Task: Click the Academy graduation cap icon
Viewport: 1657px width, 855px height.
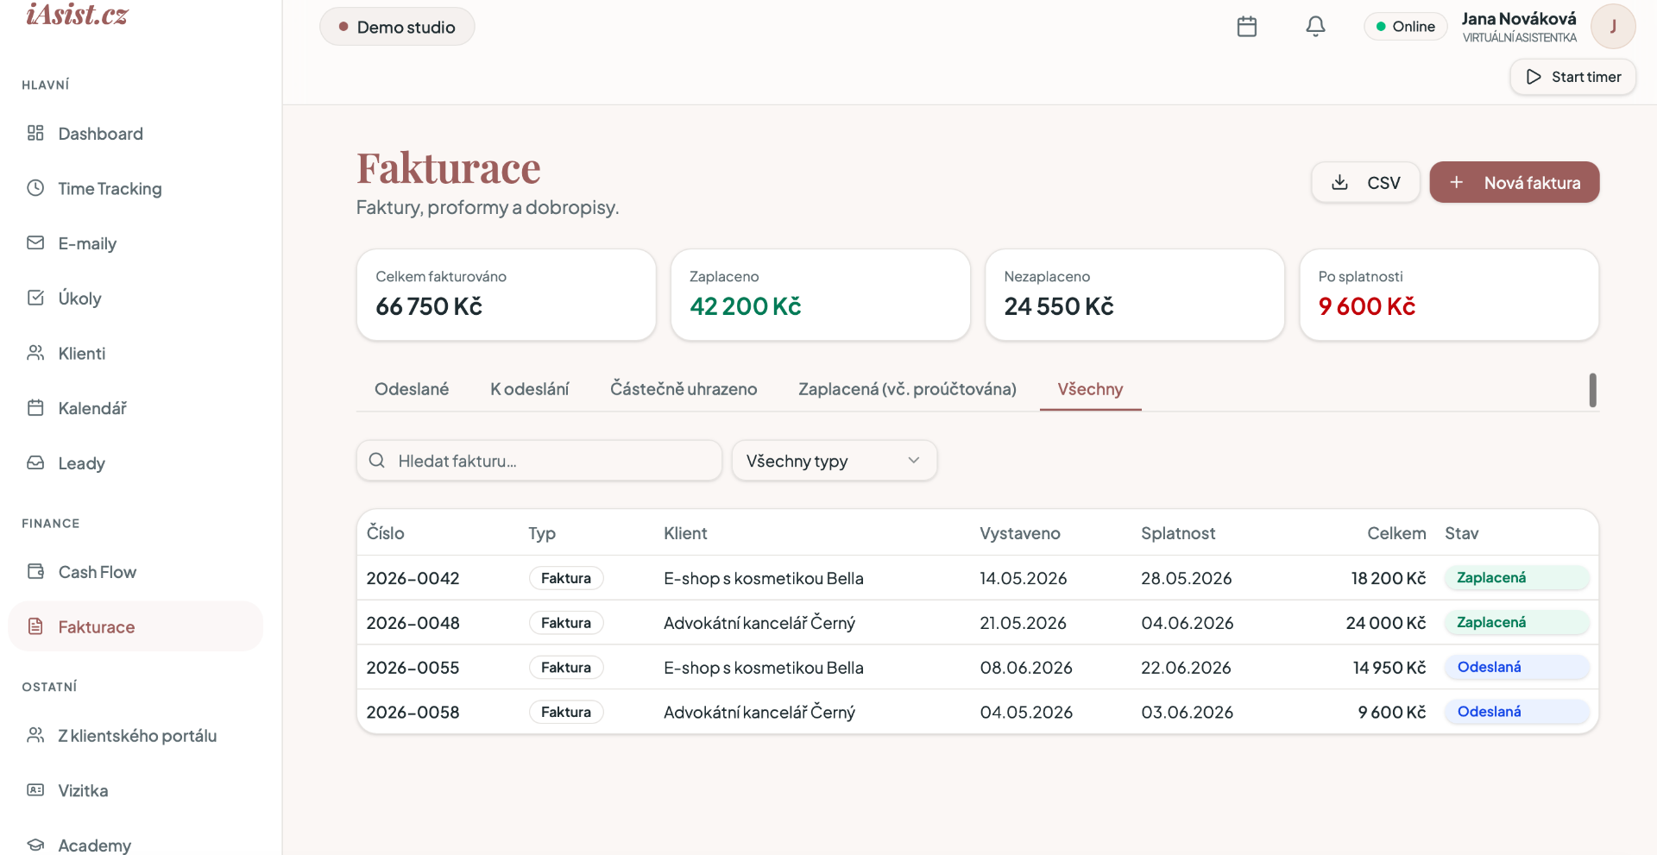Action: pos(35,845)
